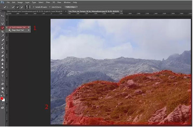The image size is (193, 127).
Task: Toggle Quick Mask mode
Action: coord(3,104)
